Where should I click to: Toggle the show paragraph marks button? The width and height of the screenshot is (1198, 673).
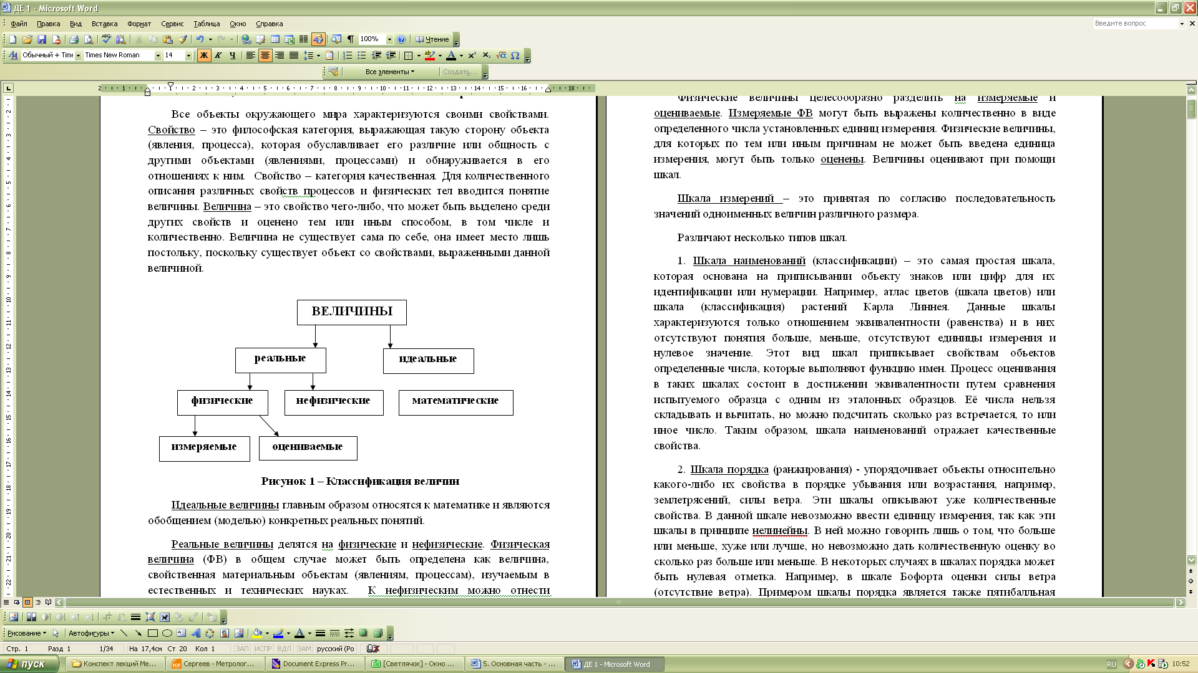point(351,39)
